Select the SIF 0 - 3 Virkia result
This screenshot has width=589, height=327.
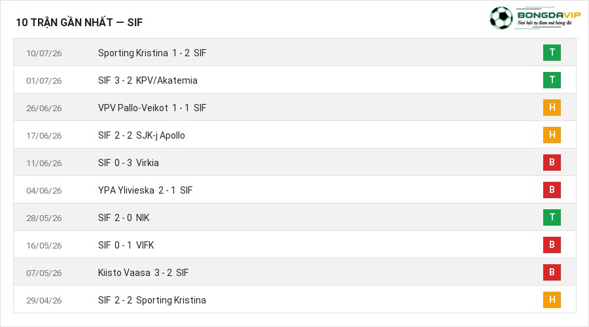point(128,163)
